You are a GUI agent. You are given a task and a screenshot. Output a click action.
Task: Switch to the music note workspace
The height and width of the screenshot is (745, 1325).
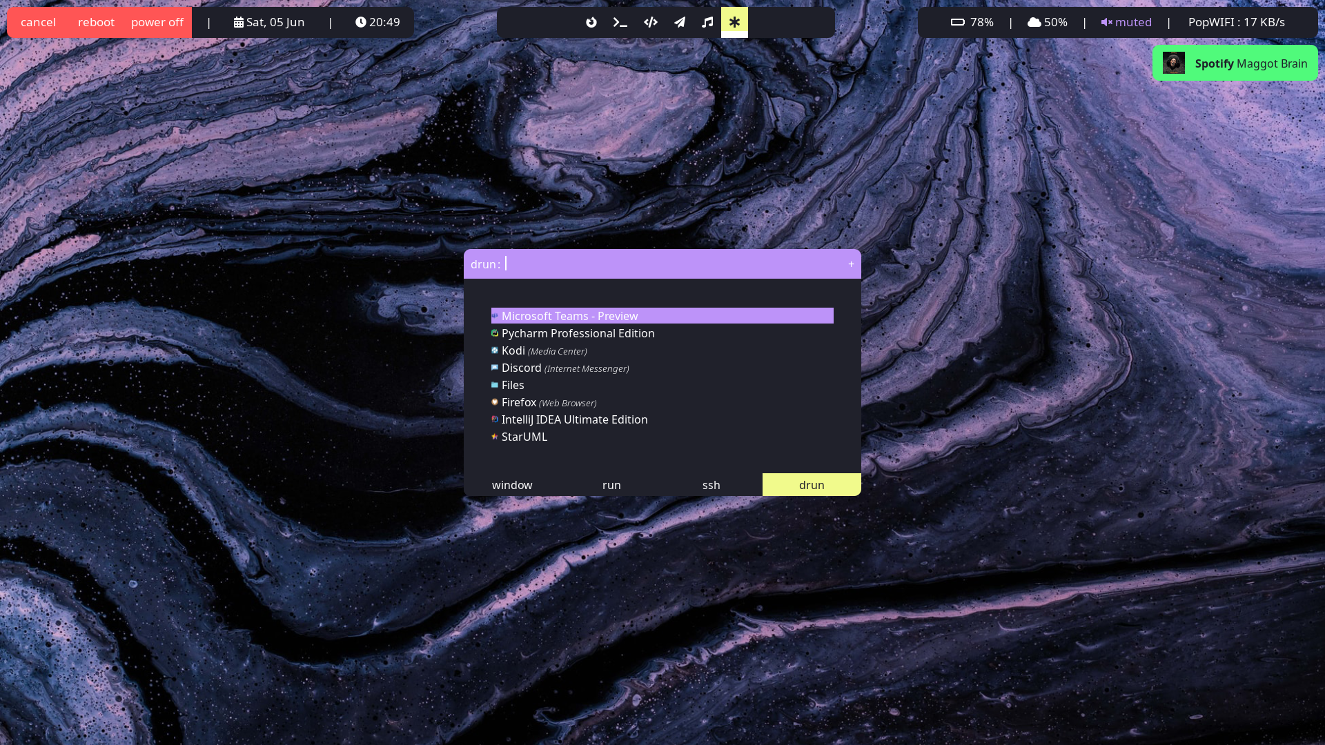[707, 22]
